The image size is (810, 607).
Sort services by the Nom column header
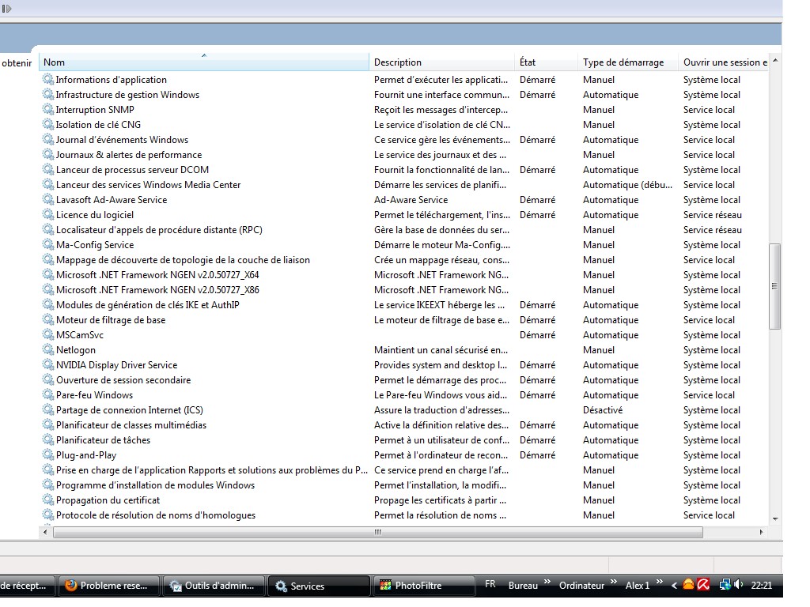[203, 62]
